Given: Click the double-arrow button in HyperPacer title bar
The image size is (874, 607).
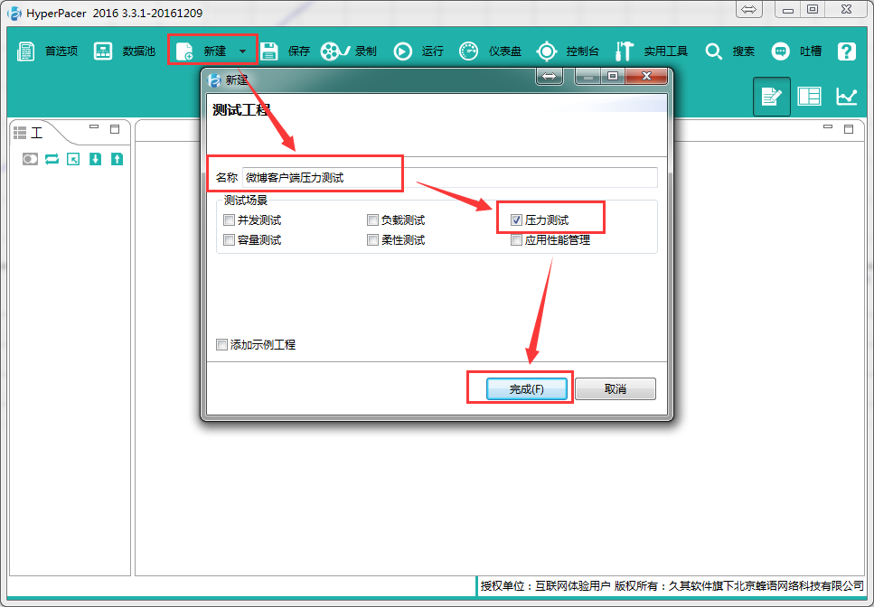Looking at the screenshot, I should pyautogui.click(x=748, y=9).
